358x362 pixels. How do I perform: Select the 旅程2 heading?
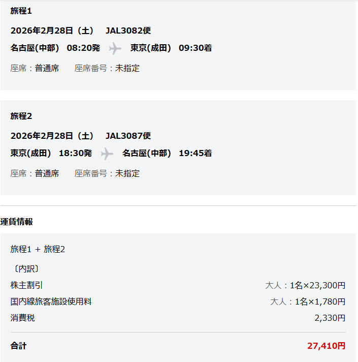coord(21,116)
